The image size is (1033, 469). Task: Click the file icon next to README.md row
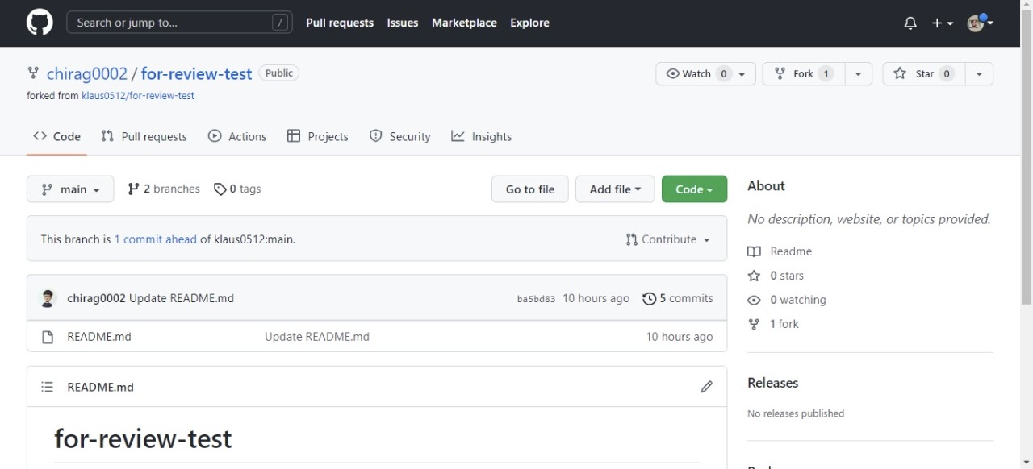(x=48, y=337)
